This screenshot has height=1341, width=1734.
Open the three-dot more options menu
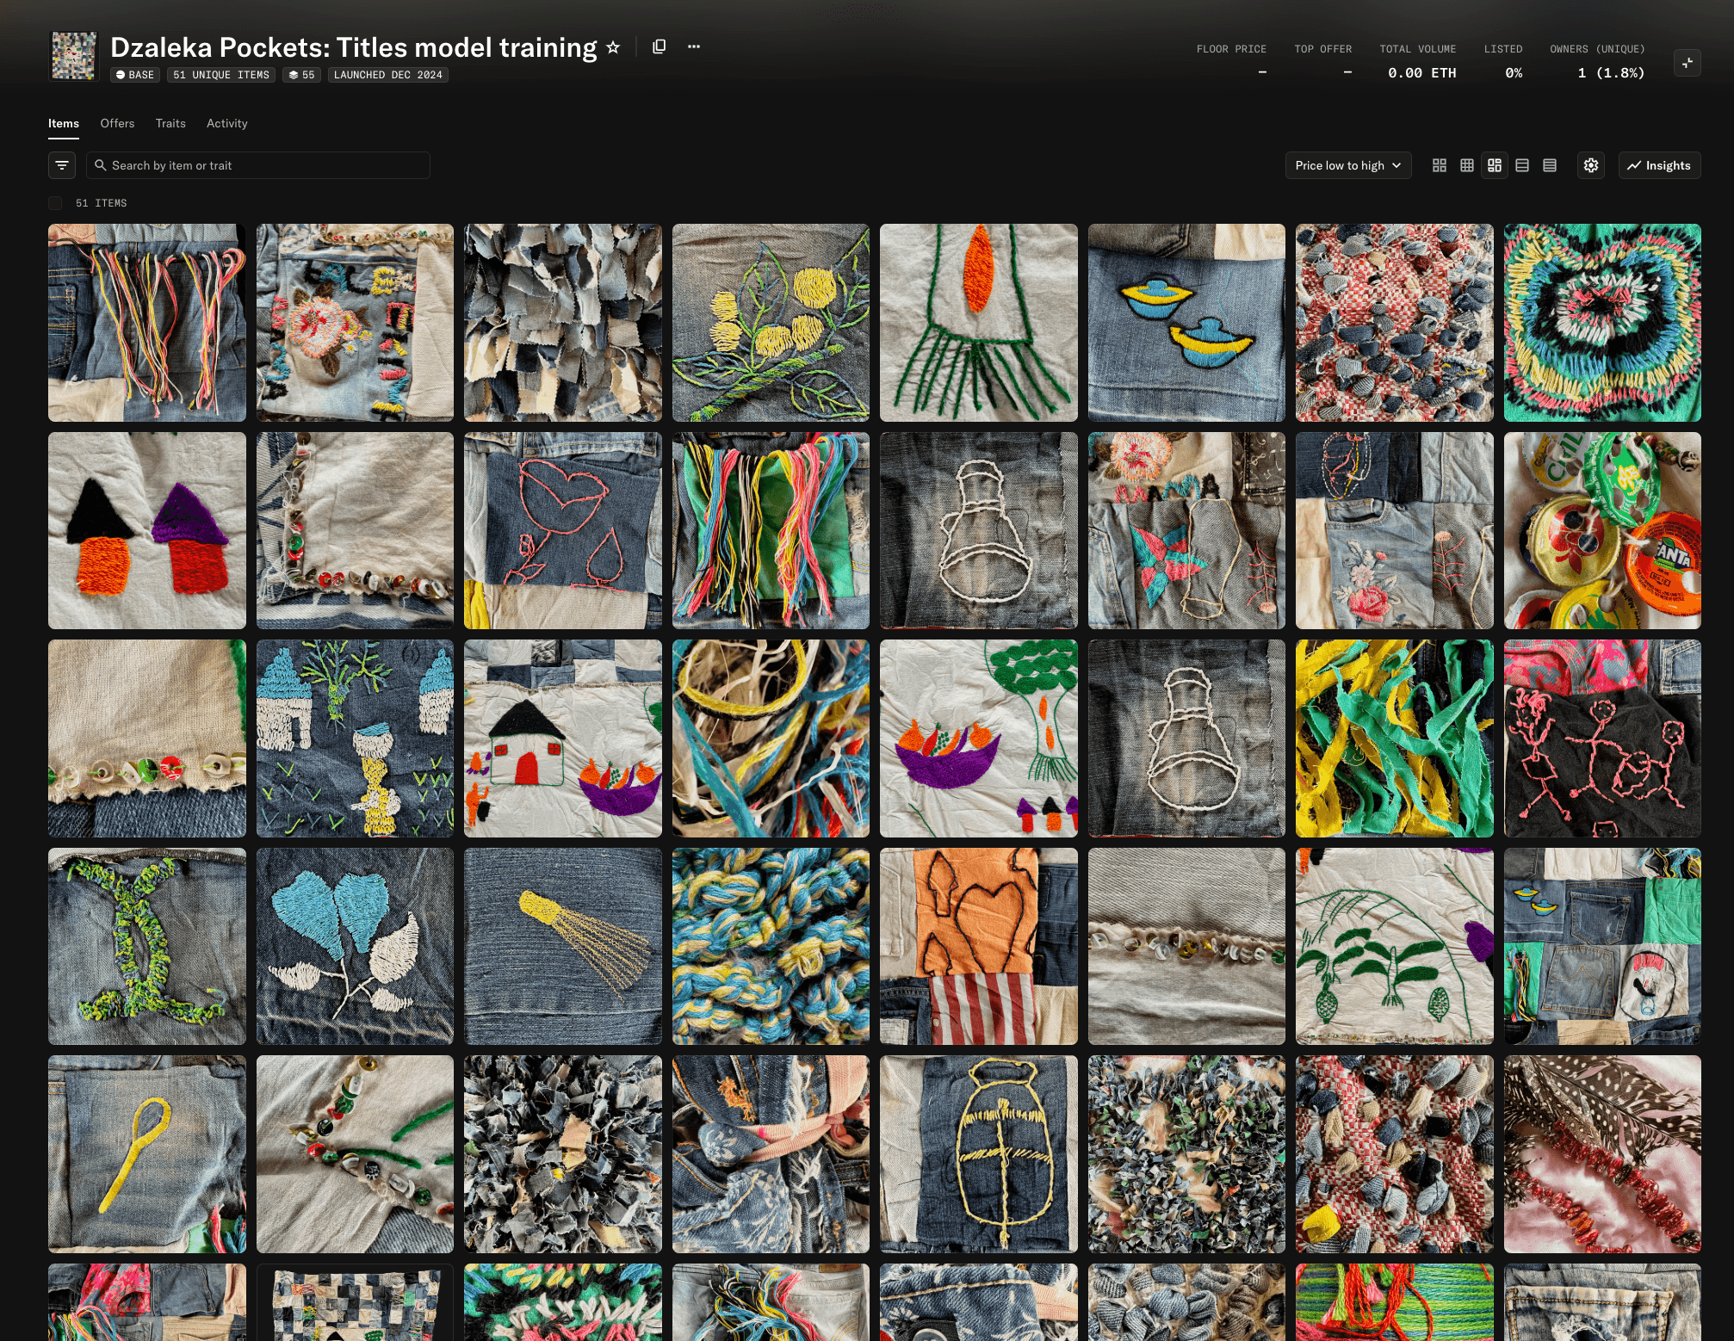coord(694,46)
